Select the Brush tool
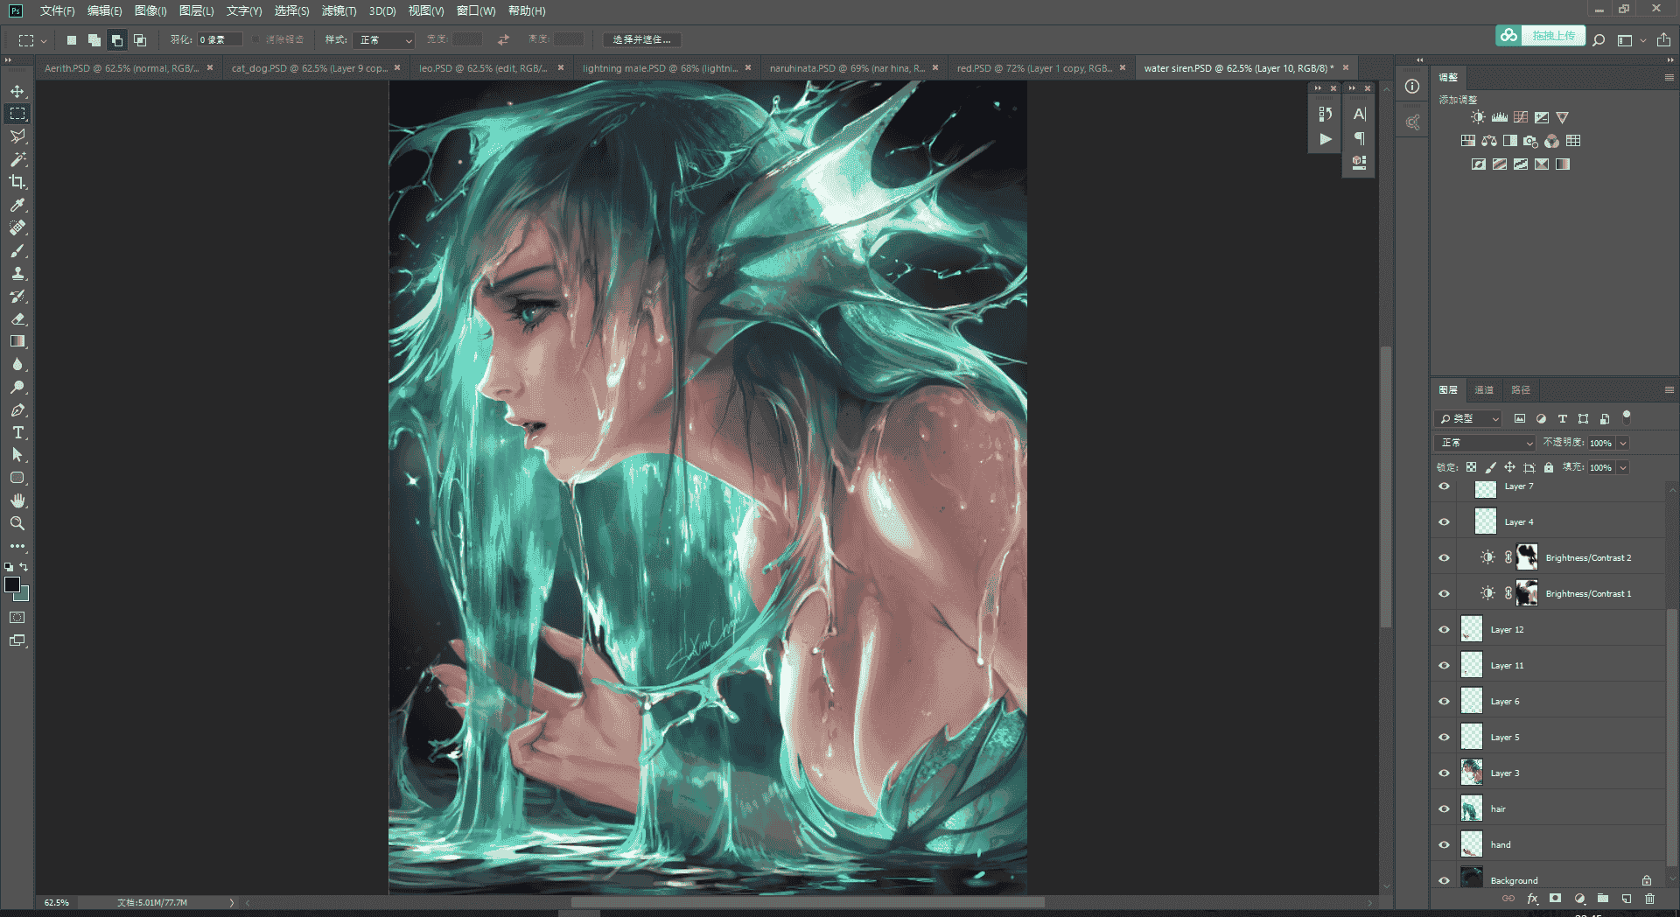 (x=17, y=250)
